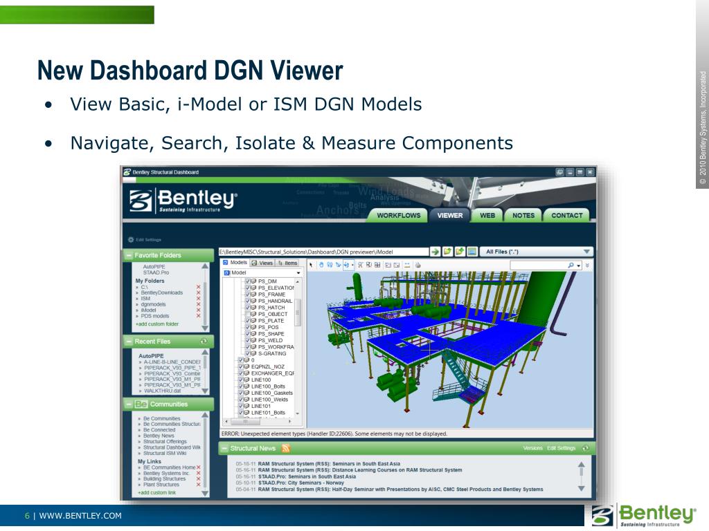Screen dimensions: 709x531
Task: Delete the Plant Structures link red X
Action: [198, 485]
